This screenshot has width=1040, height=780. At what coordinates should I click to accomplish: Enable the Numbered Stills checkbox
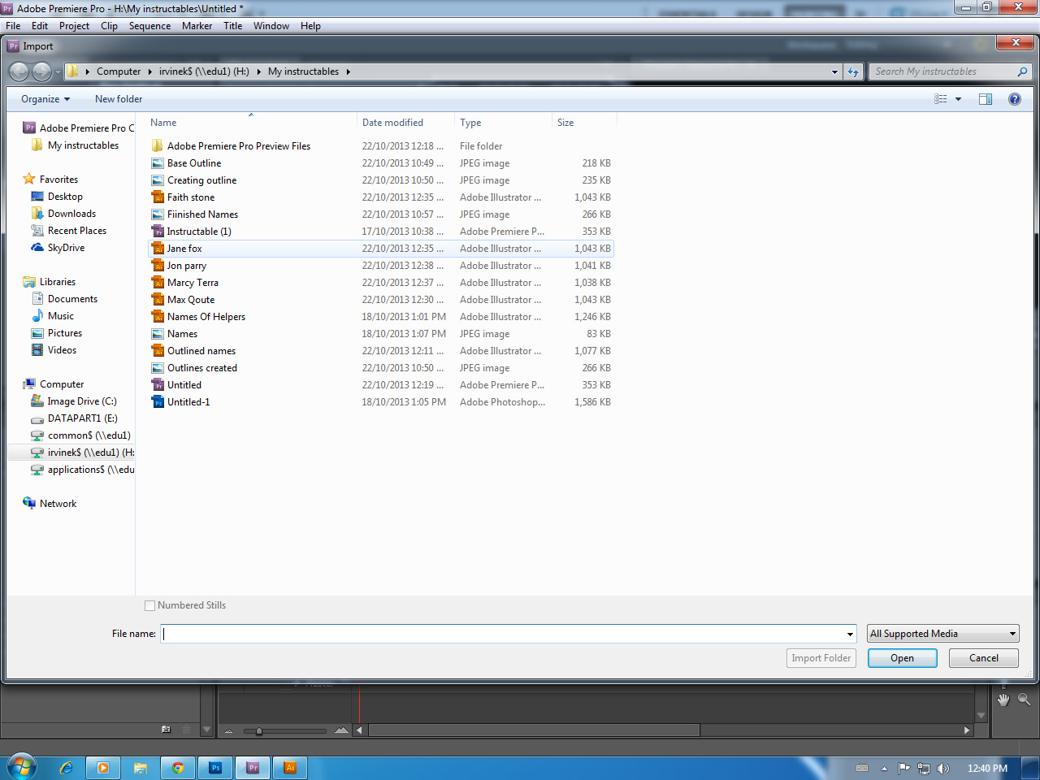(x=149, y=605)
